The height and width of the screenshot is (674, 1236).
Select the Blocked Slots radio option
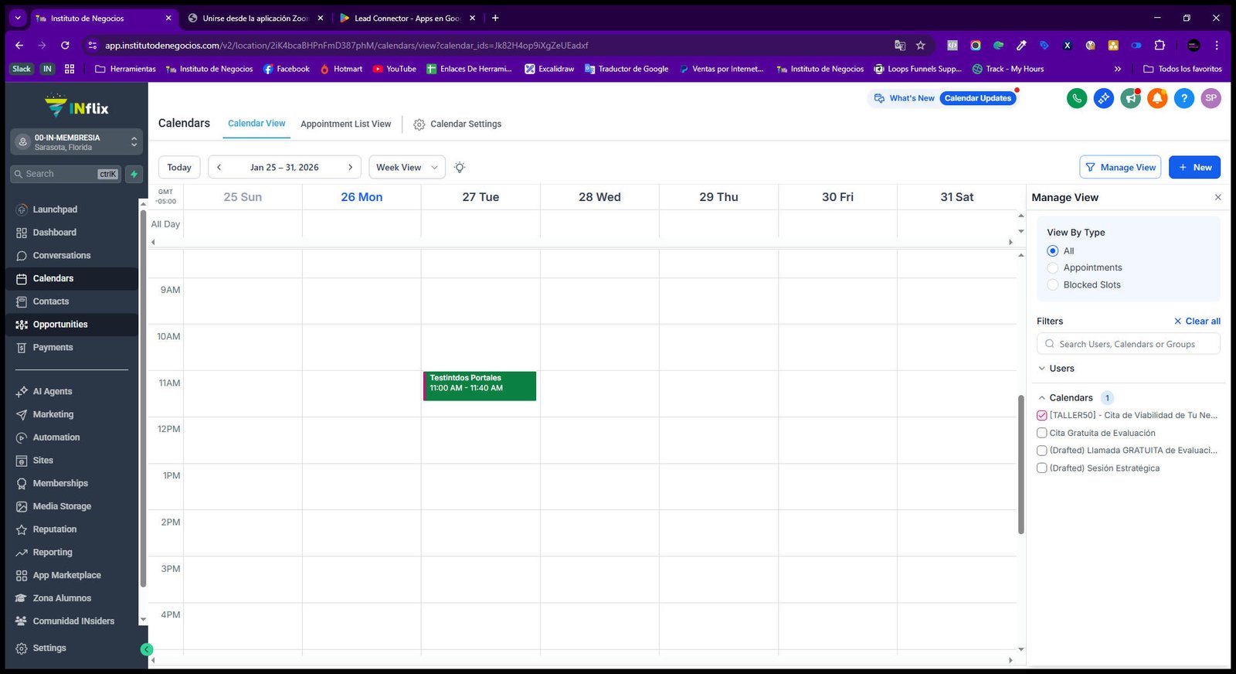click(1052, 284)
